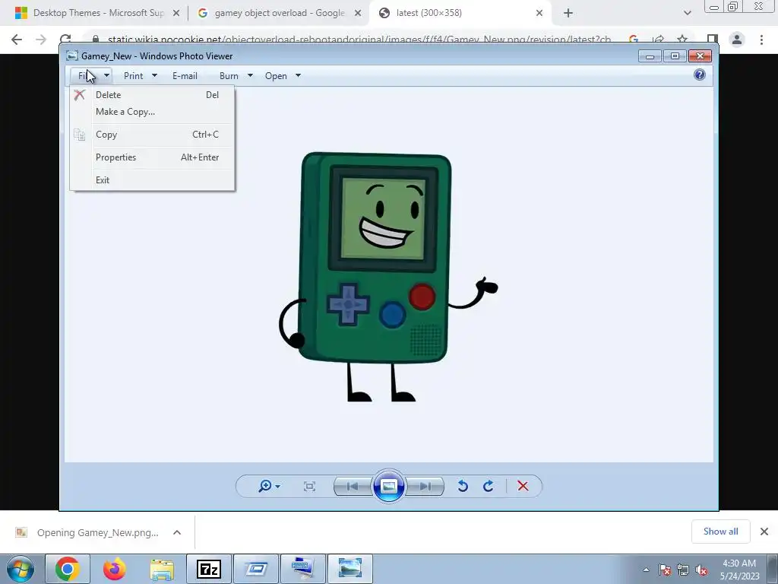Rotate image clockwise
This screenshot has height=584, width=778.
click(489, 486)
